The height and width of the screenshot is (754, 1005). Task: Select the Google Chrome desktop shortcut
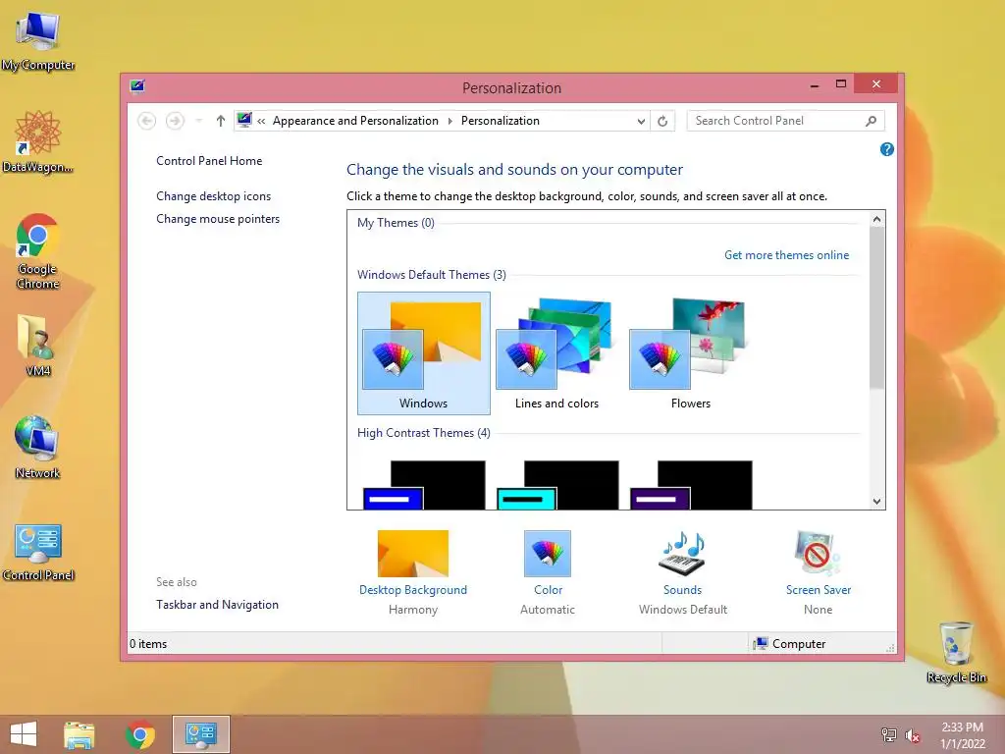click(38, 250)
